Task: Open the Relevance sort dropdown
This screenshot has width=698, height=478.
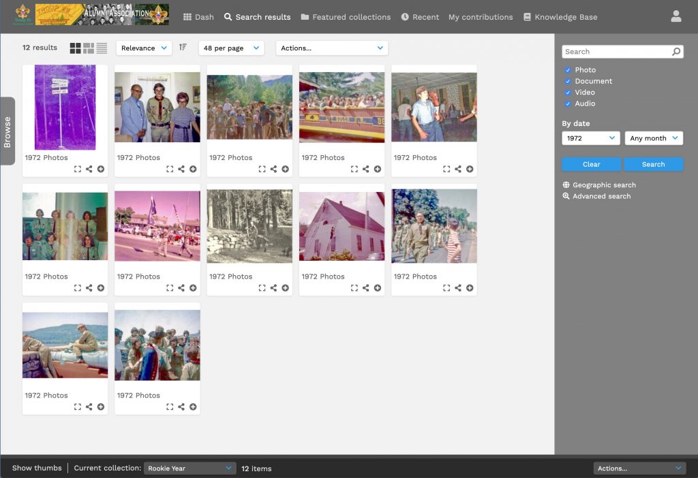Action: pyautogui.click(x=144, y=48)
